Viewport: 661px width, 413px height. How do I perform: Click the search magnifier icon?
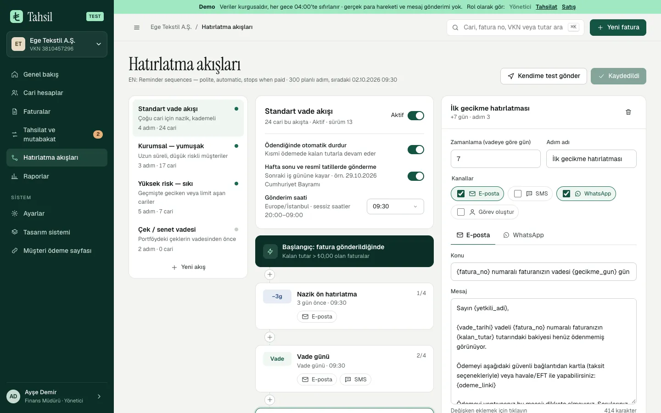(x=455, y=28)
